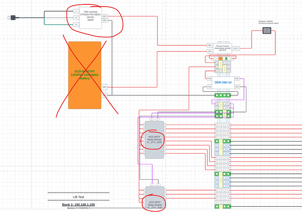
Task: Click the -12V output terminal of the DDR-15G-12
Action: (x=237, y=87)
